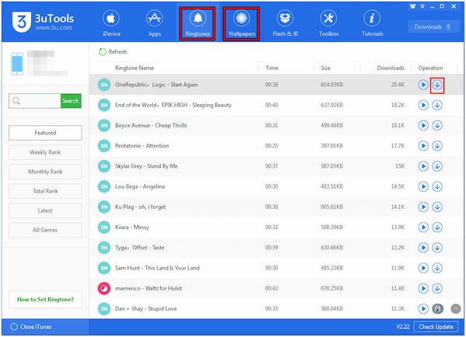Image resolution: width=466 pixels, height=337 pixels.
Task: Open the How to Set Ringtone link
Action: pyautogui.click(x=45, y=299)
